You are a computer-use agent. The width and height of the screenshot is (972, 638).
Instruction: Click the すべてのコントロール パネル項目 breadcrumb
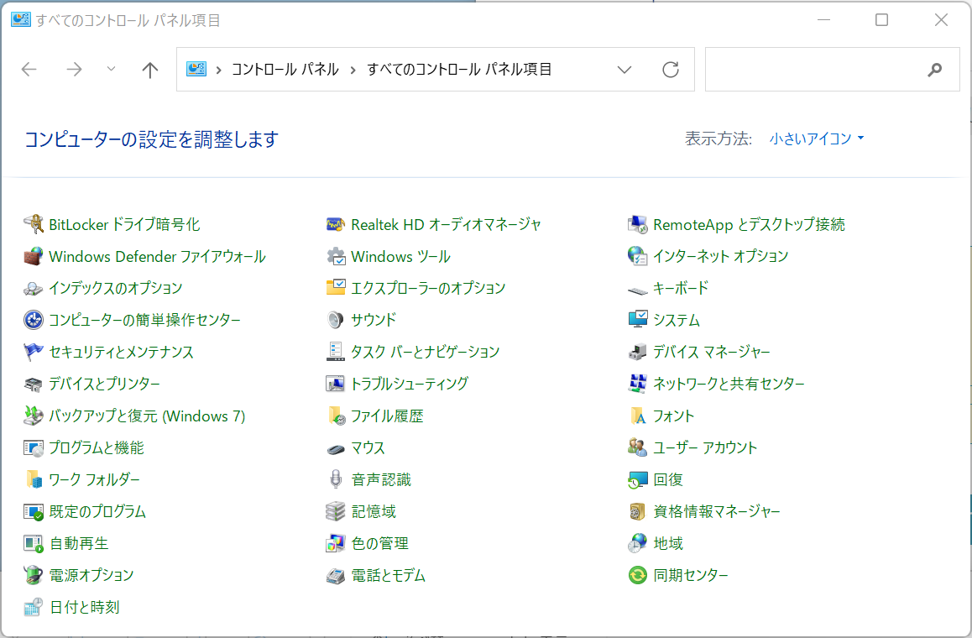(459, 70)
